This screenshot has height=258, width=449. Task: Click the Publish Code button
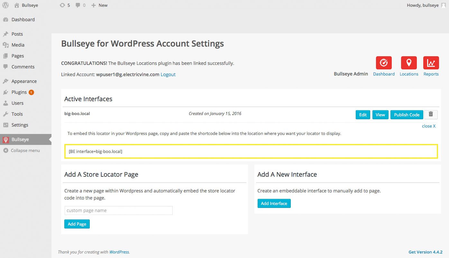pos(407,115)
